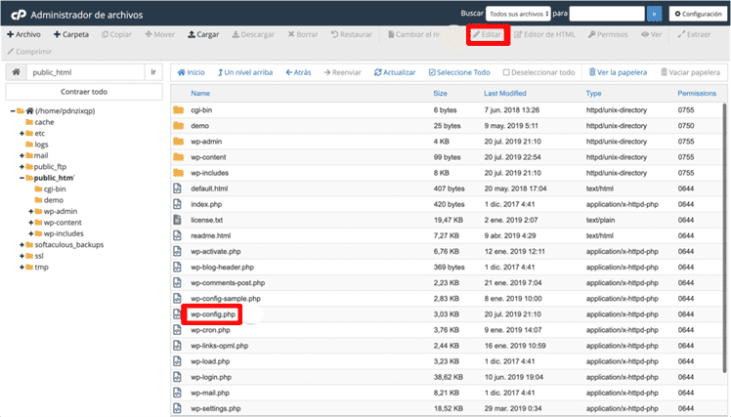This screenshot has height=417, width=731.
Task: Select the wp-login.php file
Action: pyautogui.click(x=211, y=377)
